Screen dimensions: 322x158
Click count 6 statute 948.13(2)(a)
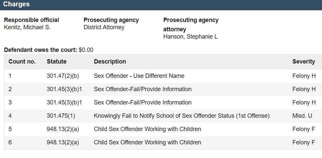pos(63,142)
